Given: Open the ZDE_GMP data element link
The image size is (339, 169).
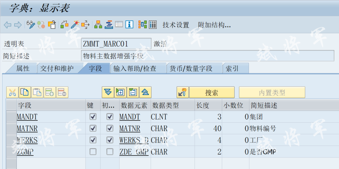Looking at the screenshot, I should coord(134,152).
